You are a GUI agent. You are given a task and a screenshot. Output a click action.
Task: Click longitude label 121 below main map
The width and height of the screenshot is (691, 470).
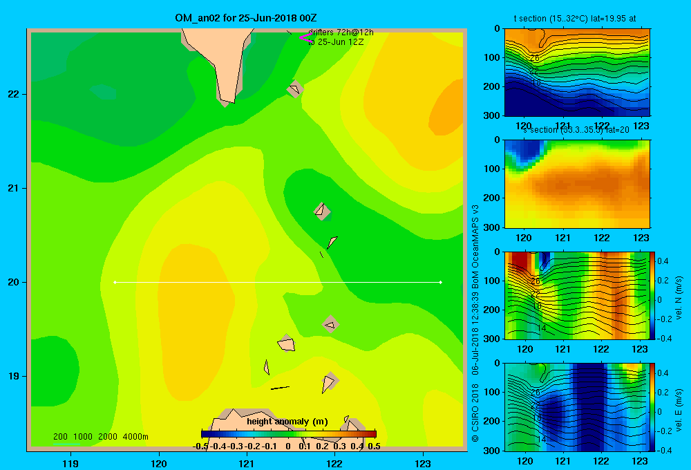pos(247,463)
